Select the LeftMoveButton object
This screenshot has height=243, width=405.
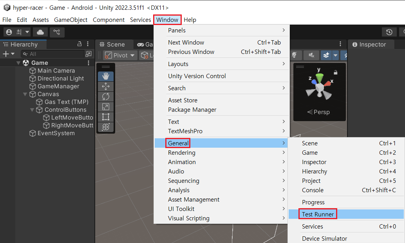click(72, 118)
